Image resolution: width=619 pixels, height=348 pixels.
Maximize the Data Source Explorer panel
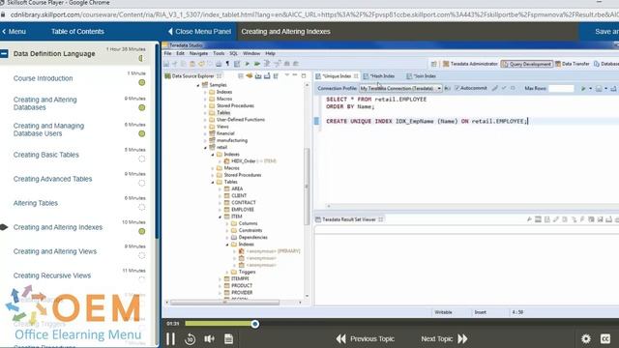(303, 75)
